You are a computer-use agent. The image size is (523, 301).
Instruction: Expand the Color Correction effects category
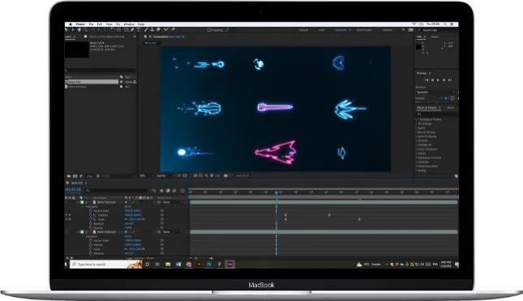(x=416, y=149)
